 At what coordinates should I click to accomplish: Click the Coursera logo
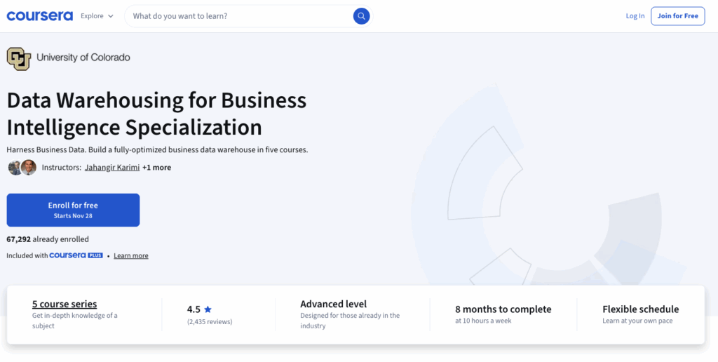pos(39,15)
